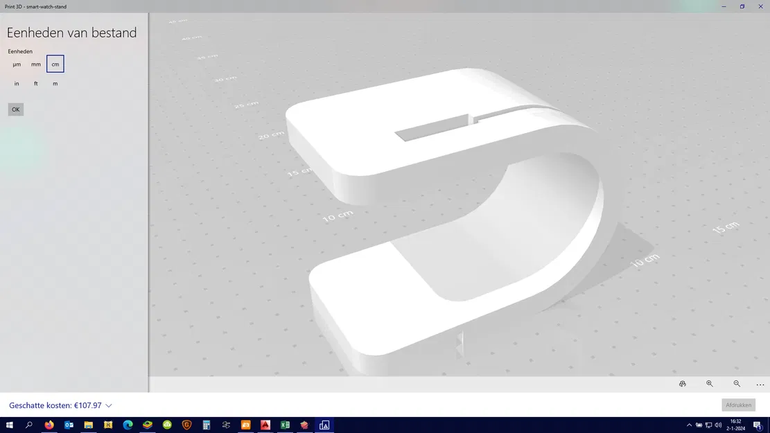
Task: Open Excel from the taskbar
Action: (x=285, y=425)
